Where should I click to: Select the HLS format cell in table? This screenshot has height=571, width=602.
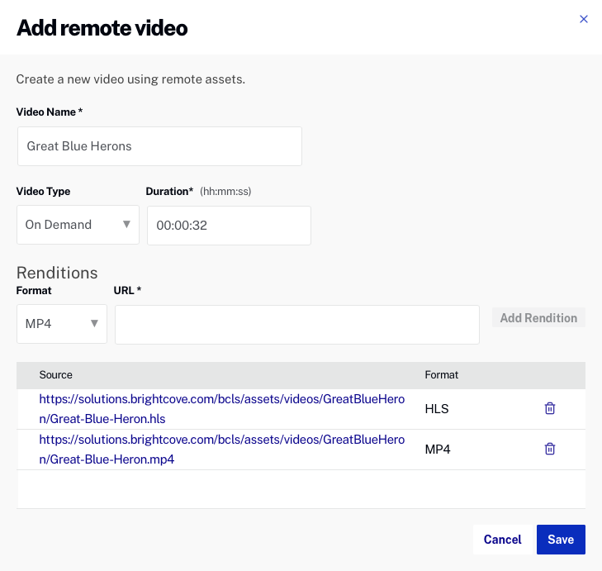point(437,409)
